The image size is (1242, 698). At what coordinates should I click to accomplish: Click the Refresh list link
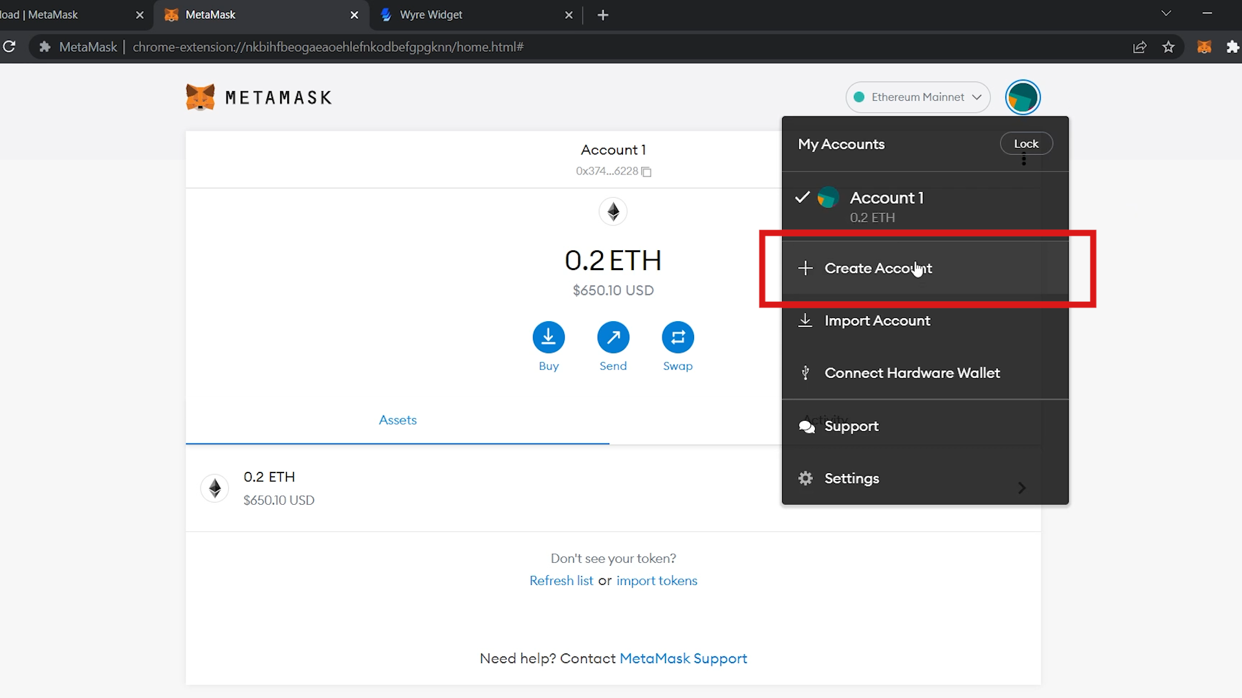tap(561, 580)
